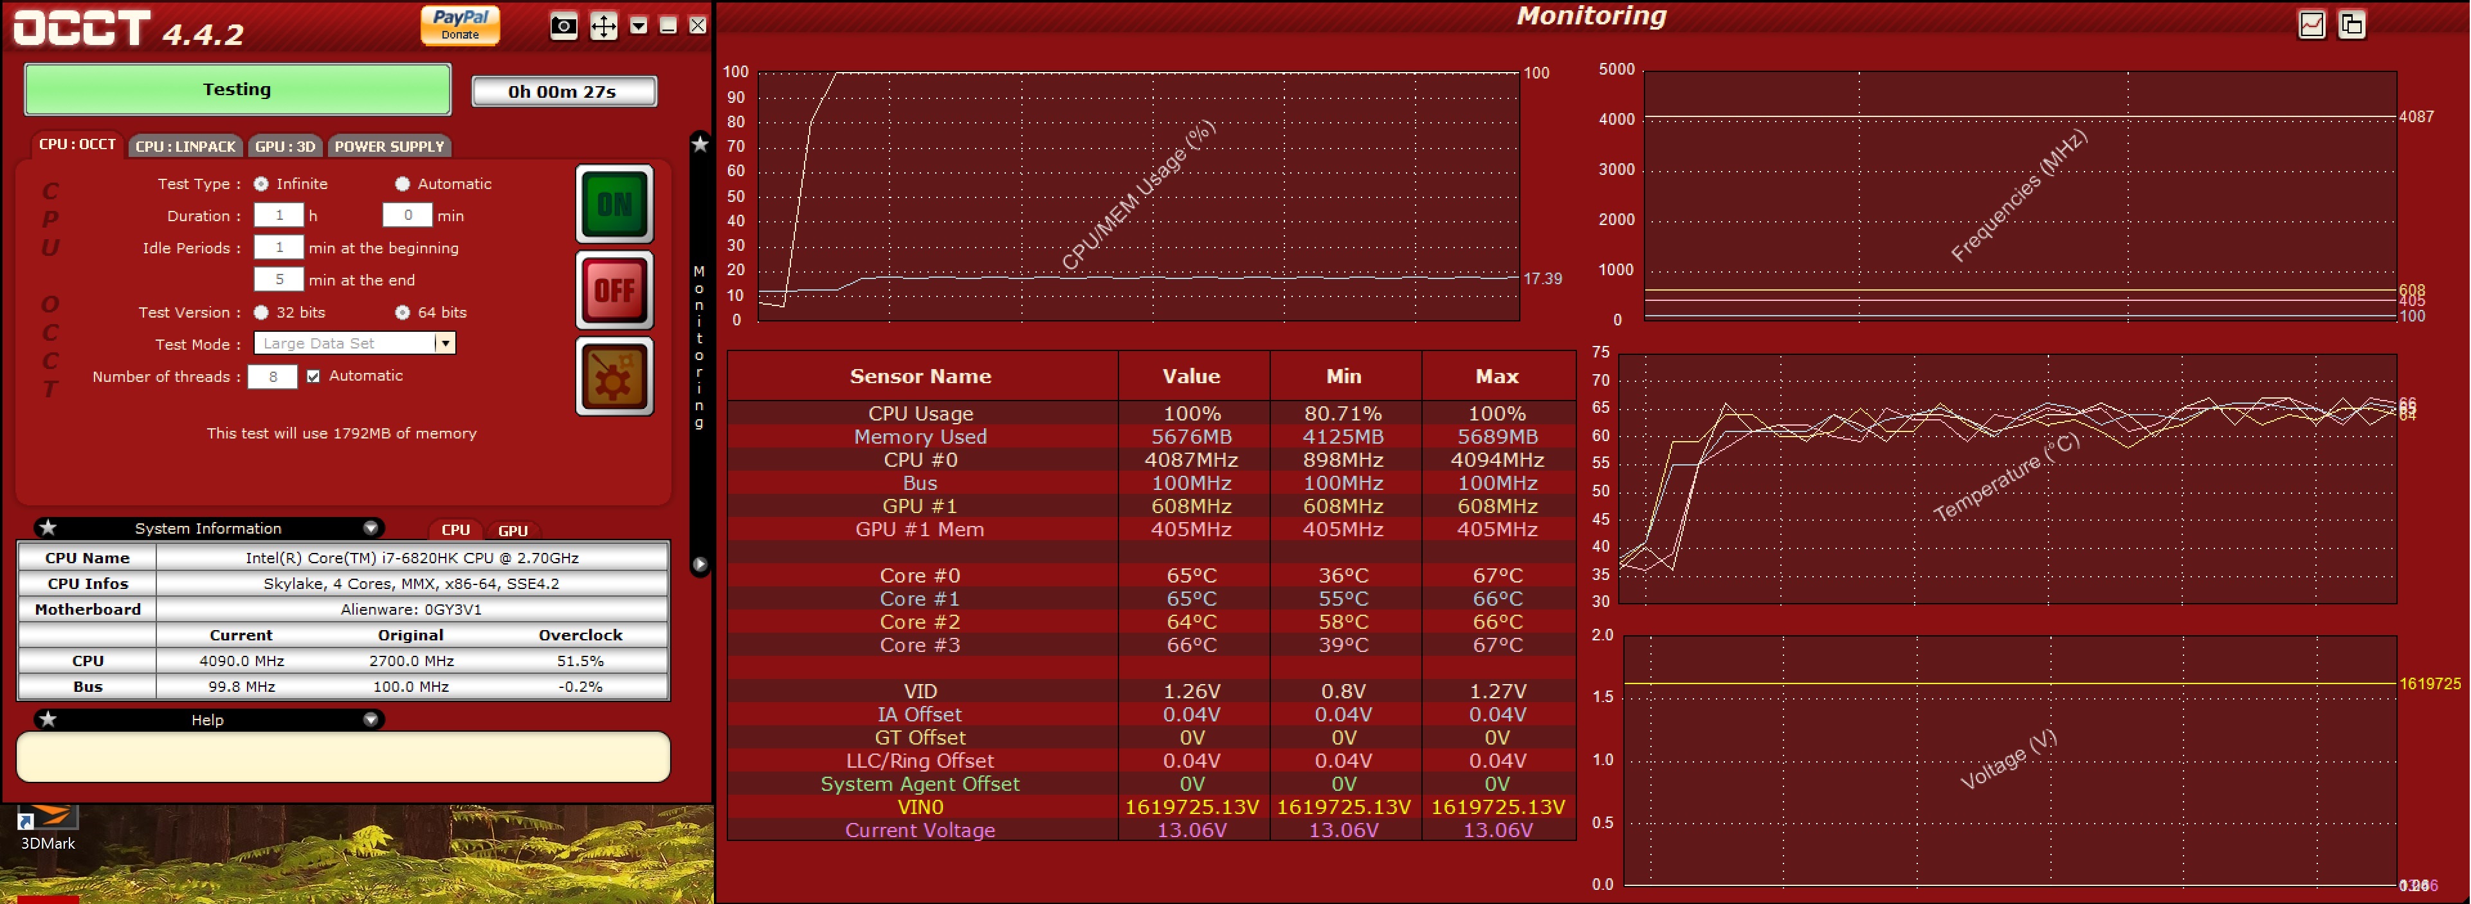Screen dimensions: 2471x904
Task: Select the Current Voltage sensor row
Action: click(x=1151, y=830)
